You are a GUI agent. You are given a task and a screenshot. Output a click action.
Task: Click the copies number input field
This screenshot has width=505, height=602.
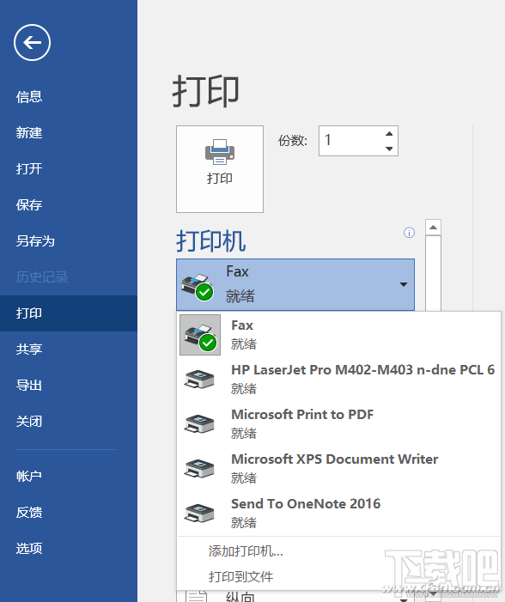351,141
